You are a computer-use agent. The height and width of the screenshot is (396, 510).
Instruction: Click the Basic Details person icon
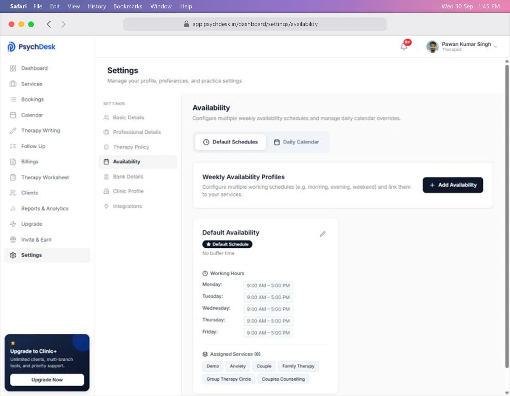pyautogui.click(x=106, y=117)
